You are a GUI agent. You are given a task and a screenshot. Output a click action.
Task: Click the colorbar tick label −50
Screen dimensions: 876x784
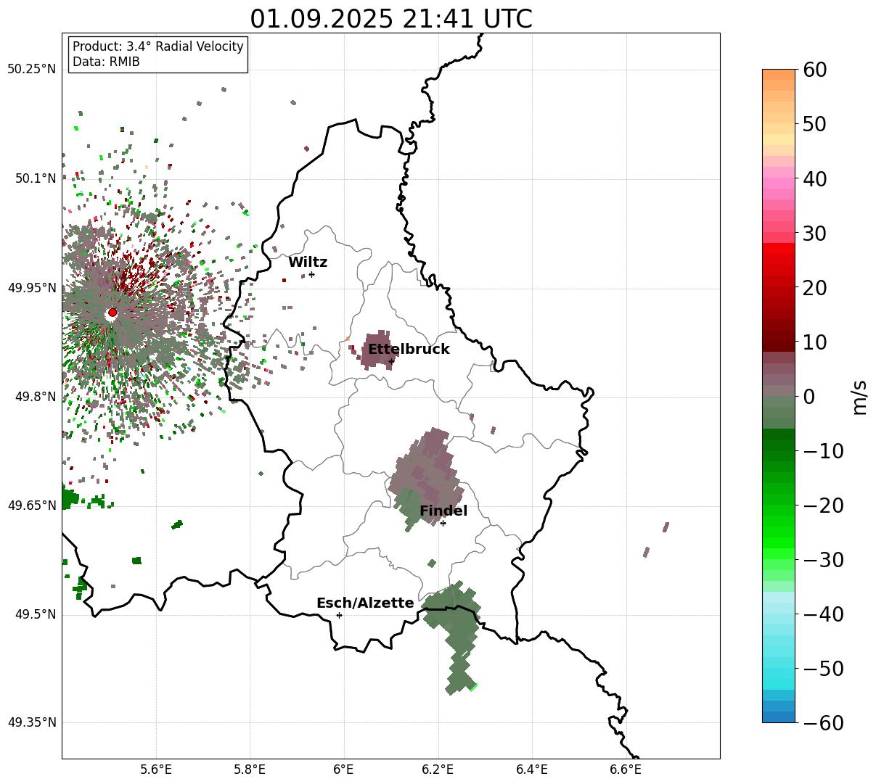823,669
